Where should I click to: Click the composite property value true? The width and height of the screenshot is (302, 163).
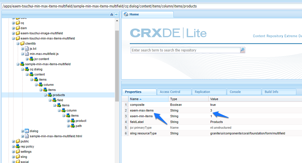[213, 105]
